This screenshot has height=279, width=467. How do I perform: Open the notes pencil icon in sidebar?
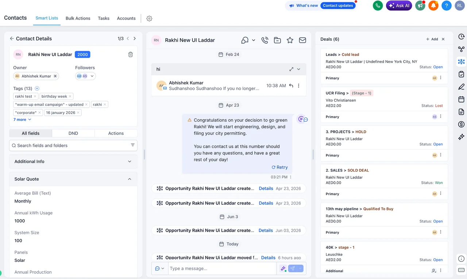click(461, 87)
